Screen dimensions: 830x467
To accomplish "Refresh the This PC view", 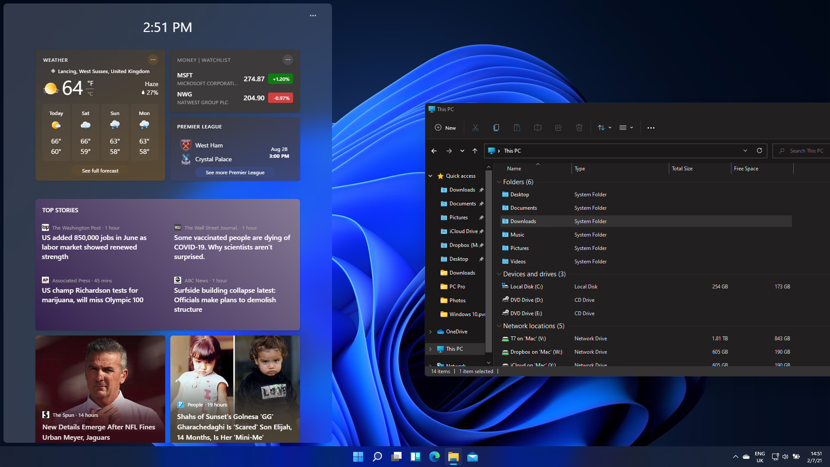I will coord(760,150).
